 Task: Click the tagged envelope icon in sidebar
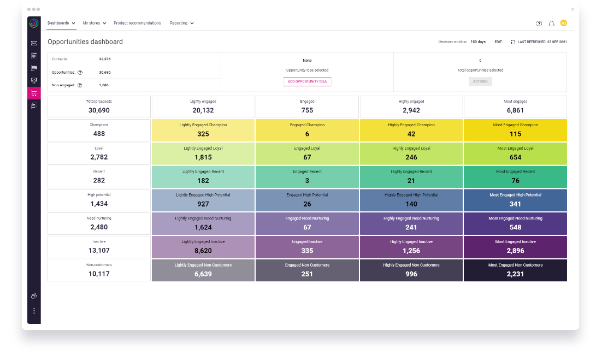[34, 80]
